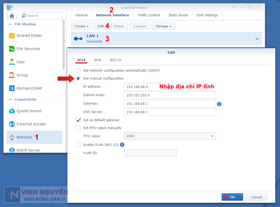The width and height of the screenshot is (280, 207).
Task: Click the Control Panel home icon
Action: [12, 16]
